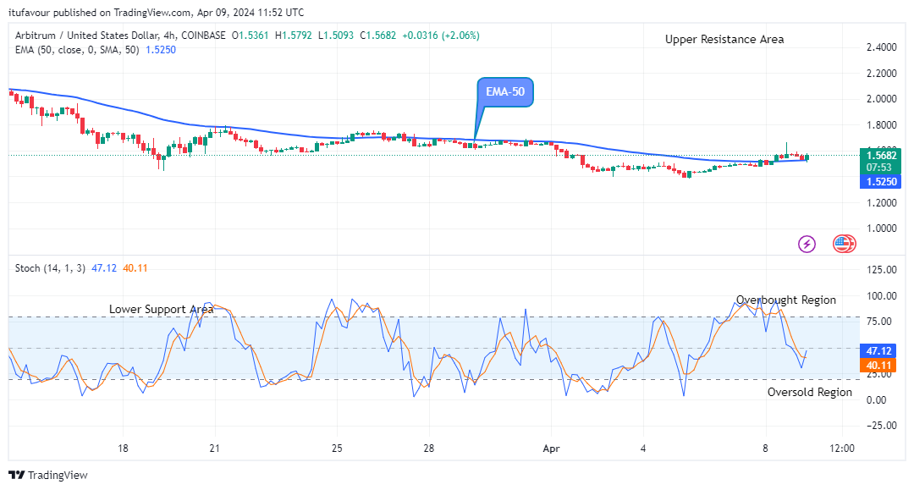
Task: Click the −25.00 stochastic axis label
Action: (x=882, y=426)
